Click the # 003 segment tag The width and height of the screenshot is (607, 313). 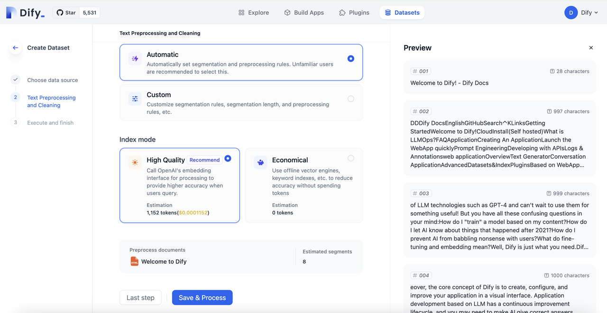click(421, 193)
